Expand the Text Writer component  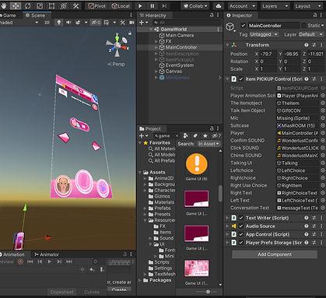coord(227,218)
